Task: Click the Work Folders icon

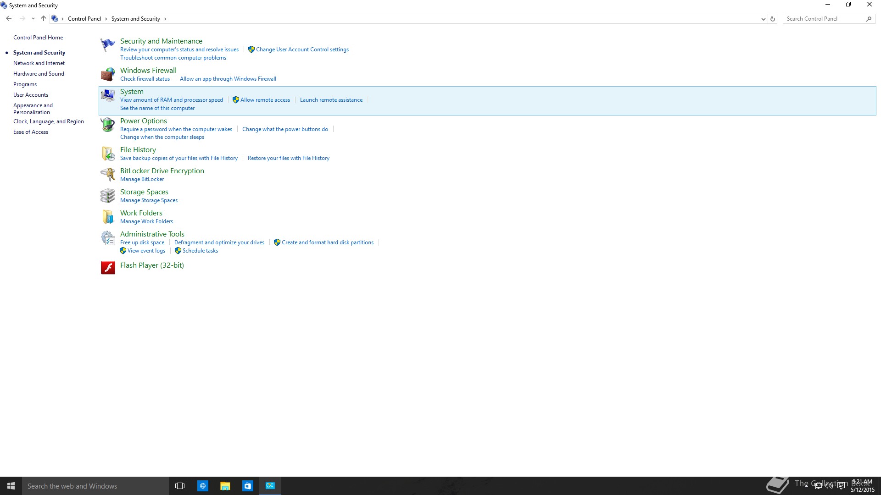Action: click(108, 217)
